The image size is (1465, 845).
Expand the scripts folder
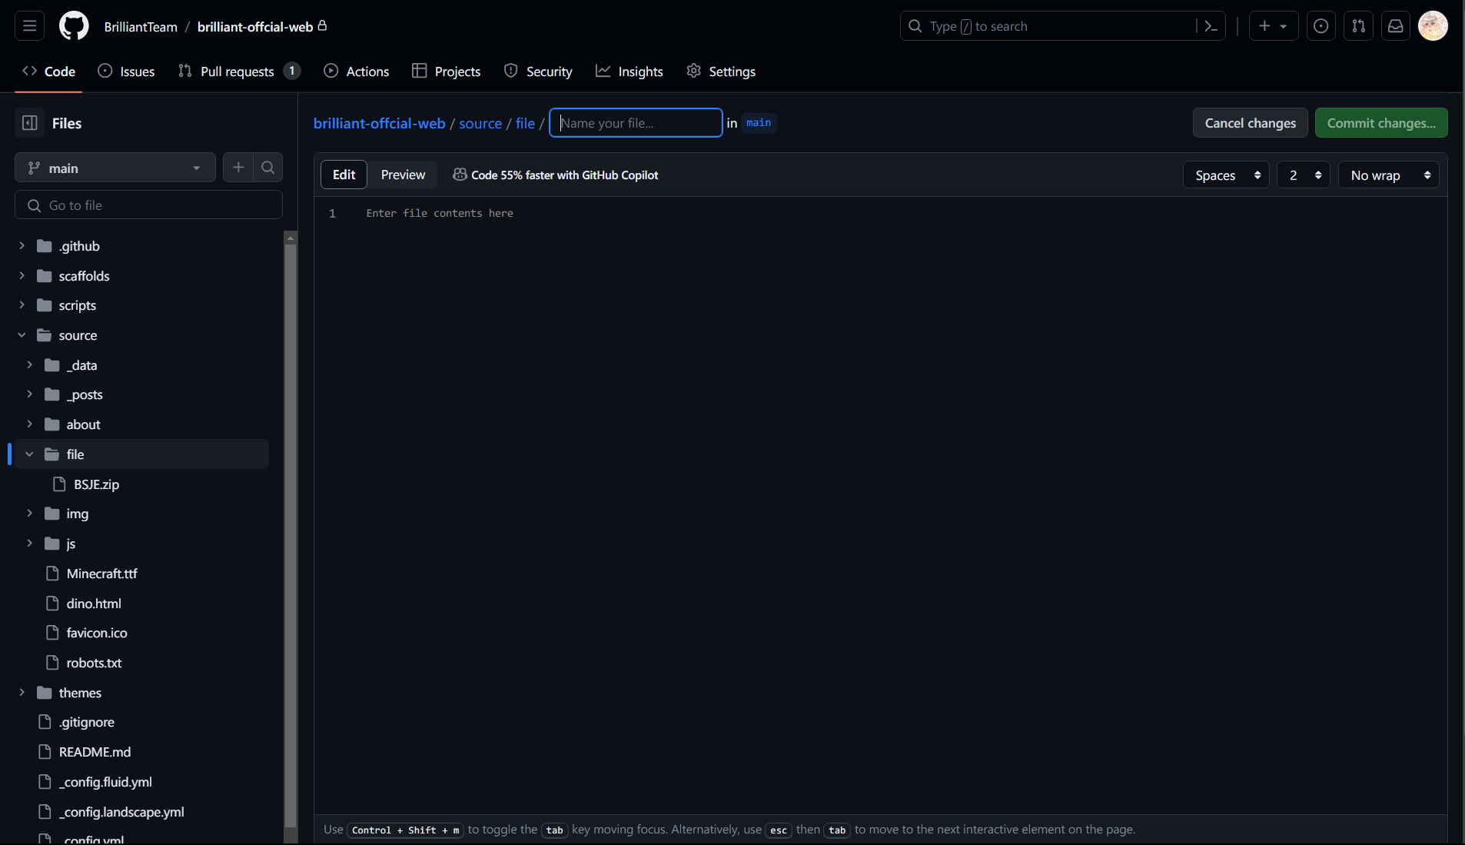[22, 305]
